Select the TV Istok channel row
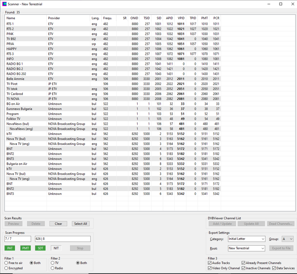Screen dimensions: 297x274 (113, 89)
